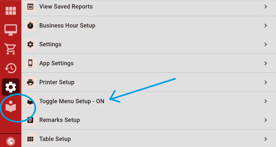Go to Printer Setup

click(x=57, y=82)
